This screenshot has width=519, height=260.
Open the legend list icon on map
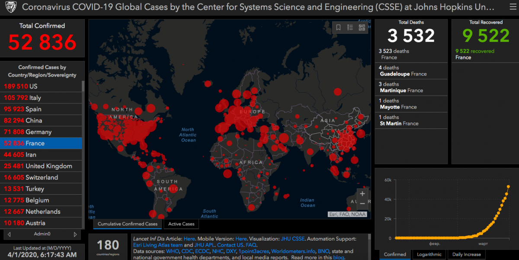[350, 28]
